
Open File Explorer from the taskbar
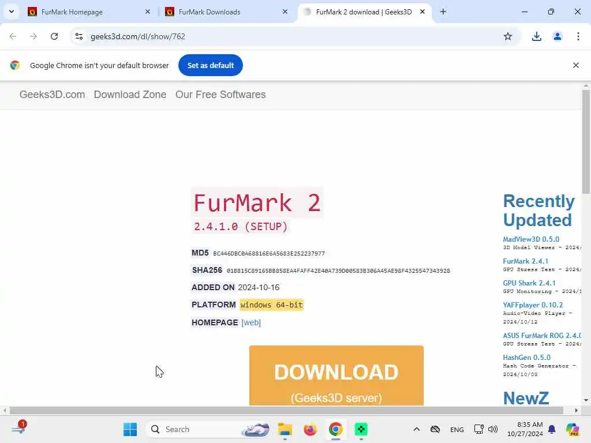pos(285,429)
